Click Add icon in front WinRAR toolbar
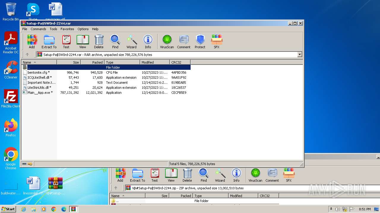This screenshot has height=213, width=380. (x=32, y=42)
